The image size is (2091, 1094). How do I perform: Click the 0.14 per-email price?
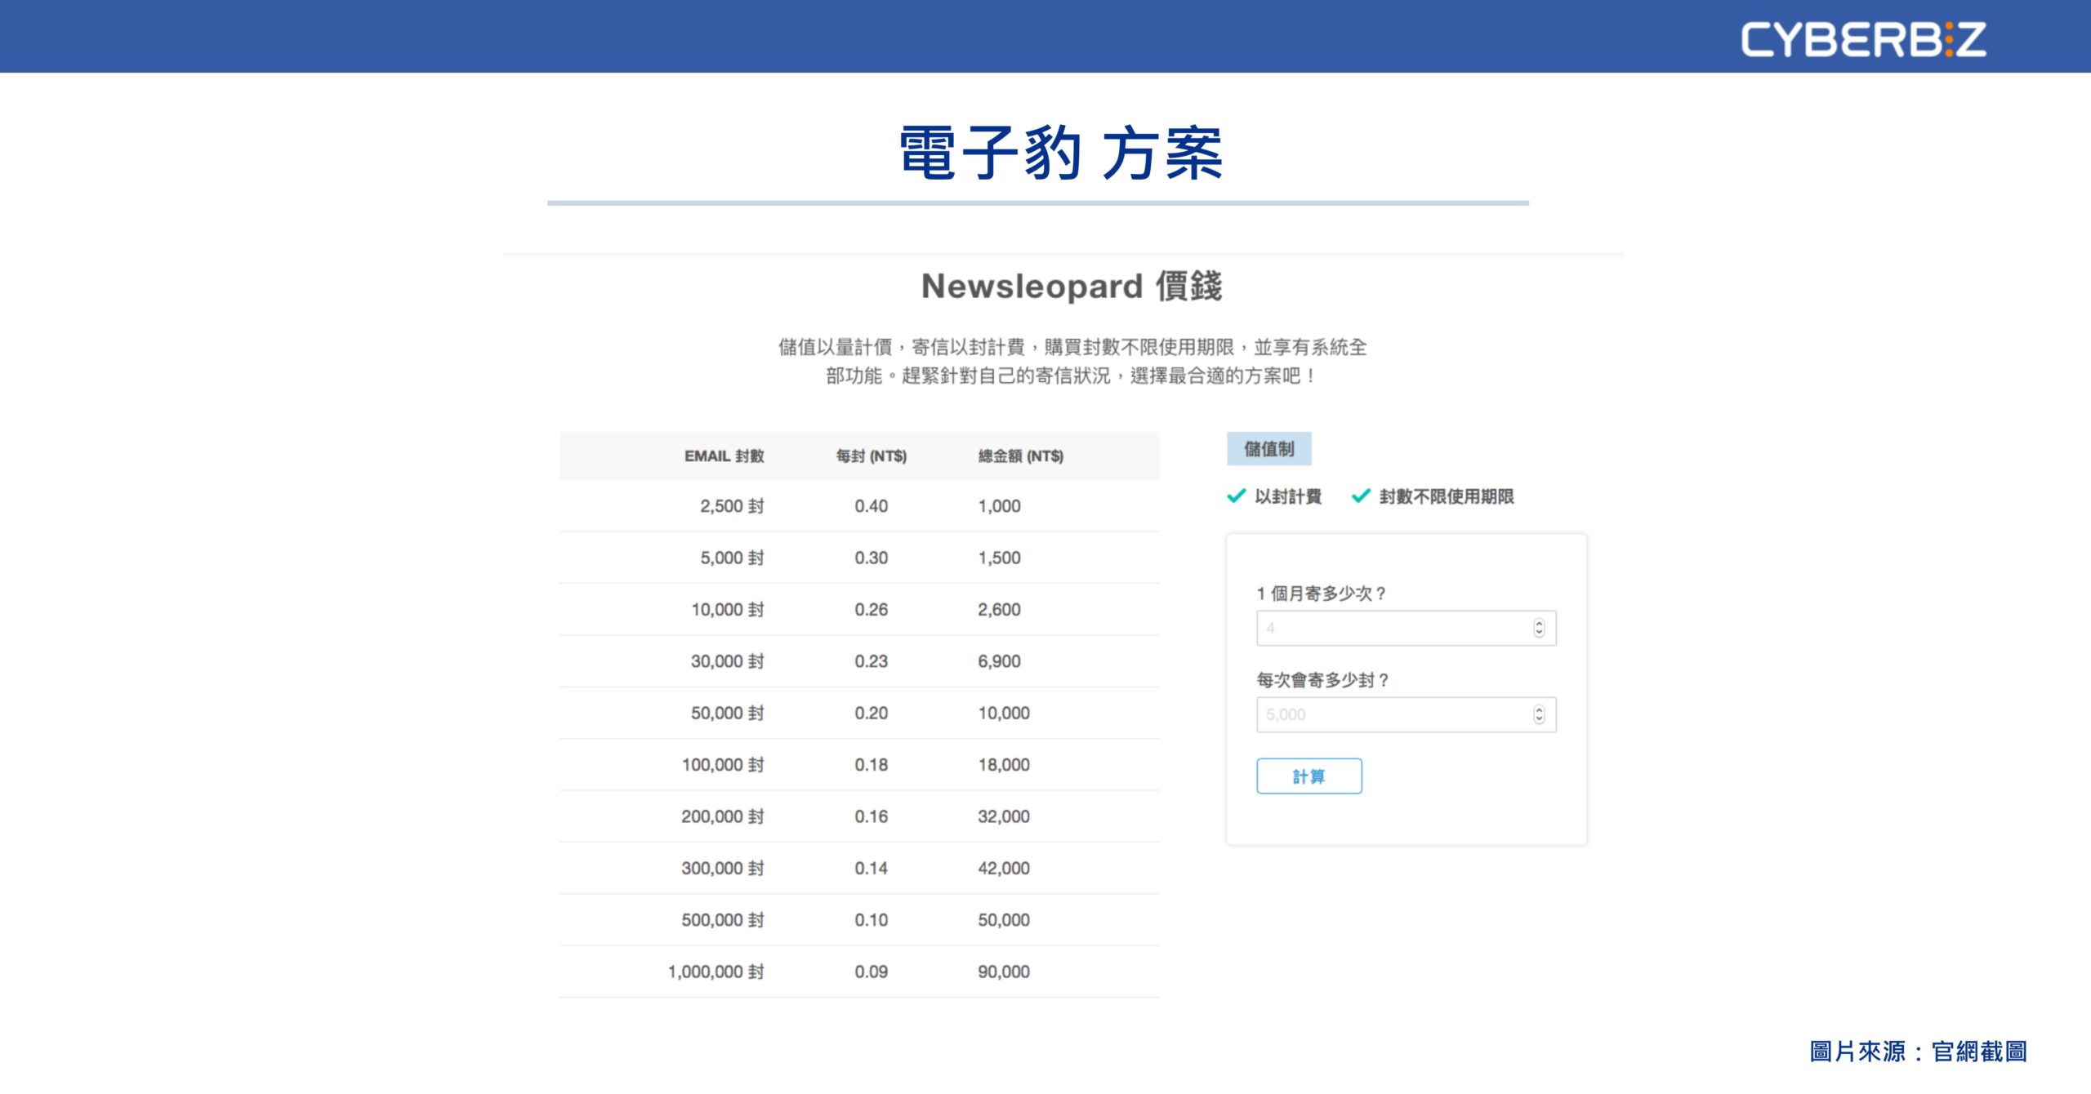tap(871, 868)
